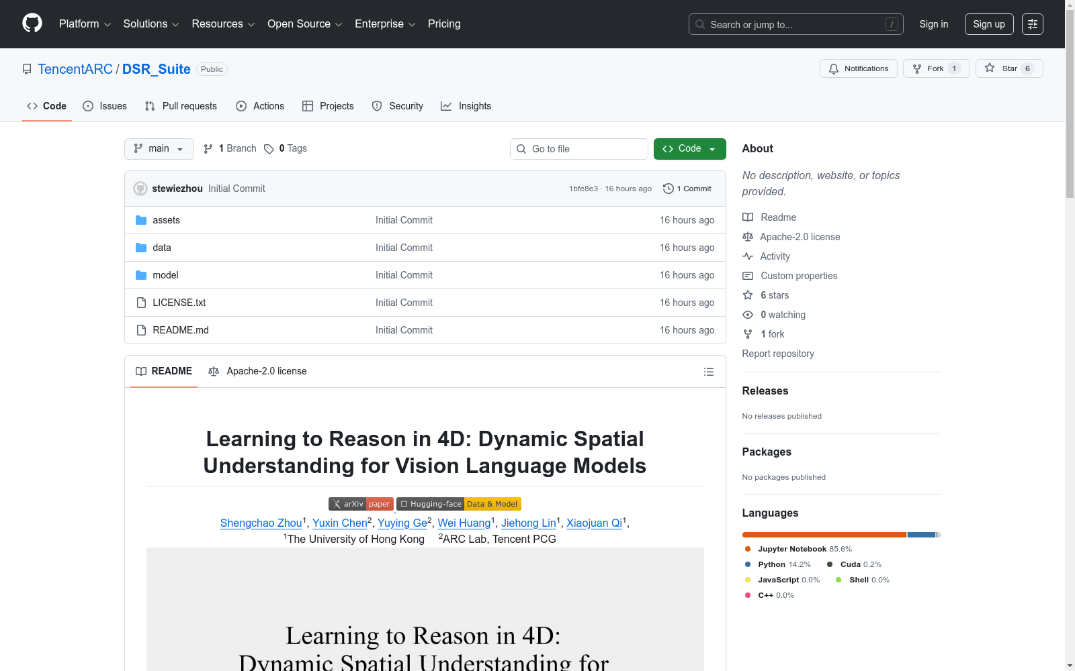Image resolution: width=1075 pixels, height=671 pixels.
Task: Click Jupyter Notebook segment of language bar
Action: (x=824, y=535)
